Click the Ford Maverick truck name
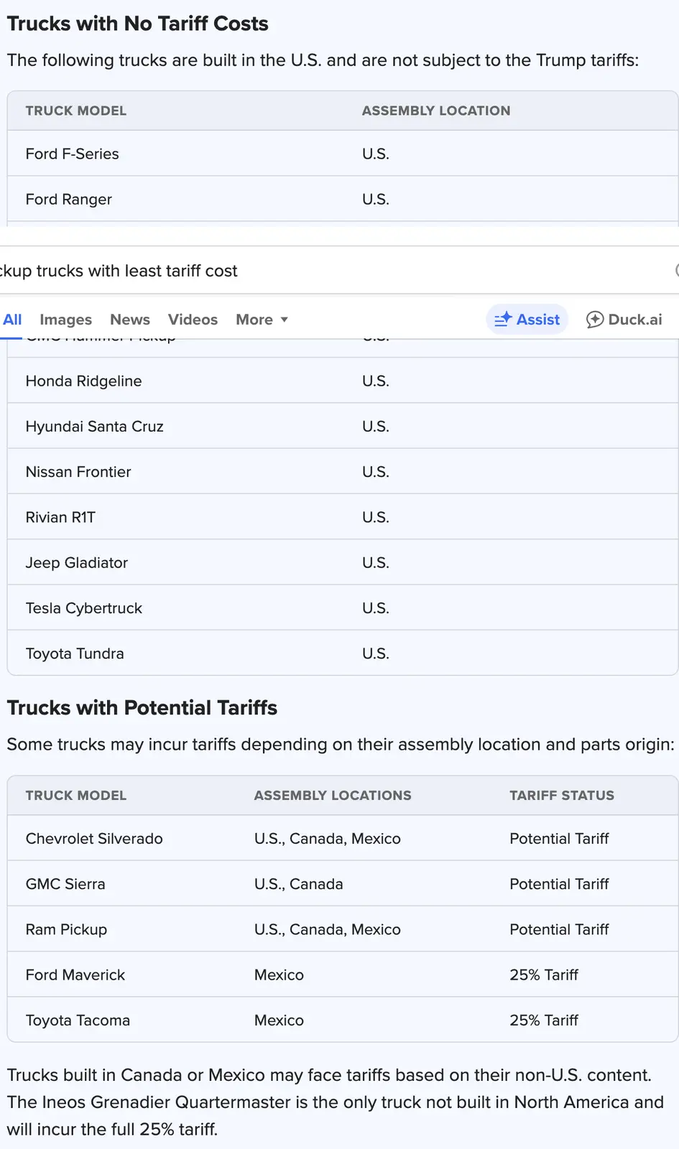 pos(75,975)
